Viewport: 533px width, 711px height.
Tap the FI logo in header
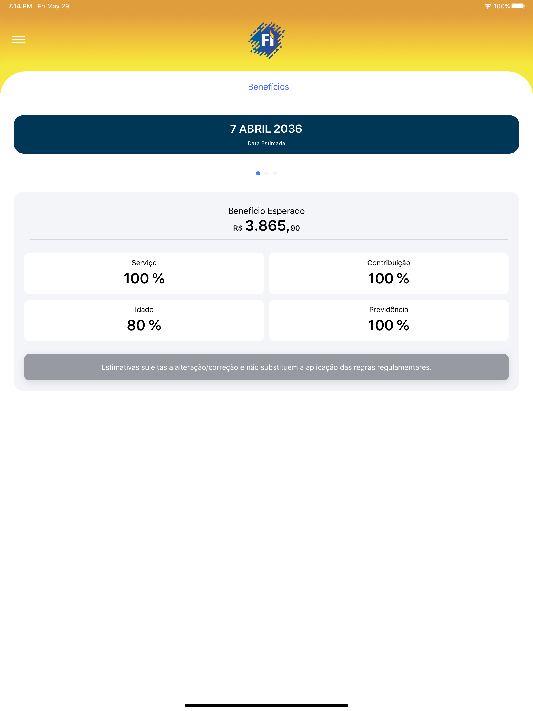point(266,41)
